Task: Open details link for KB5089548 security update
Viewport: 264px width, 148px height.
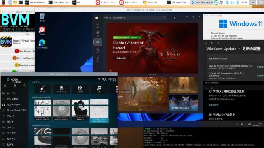Action: tap(261, 67)
